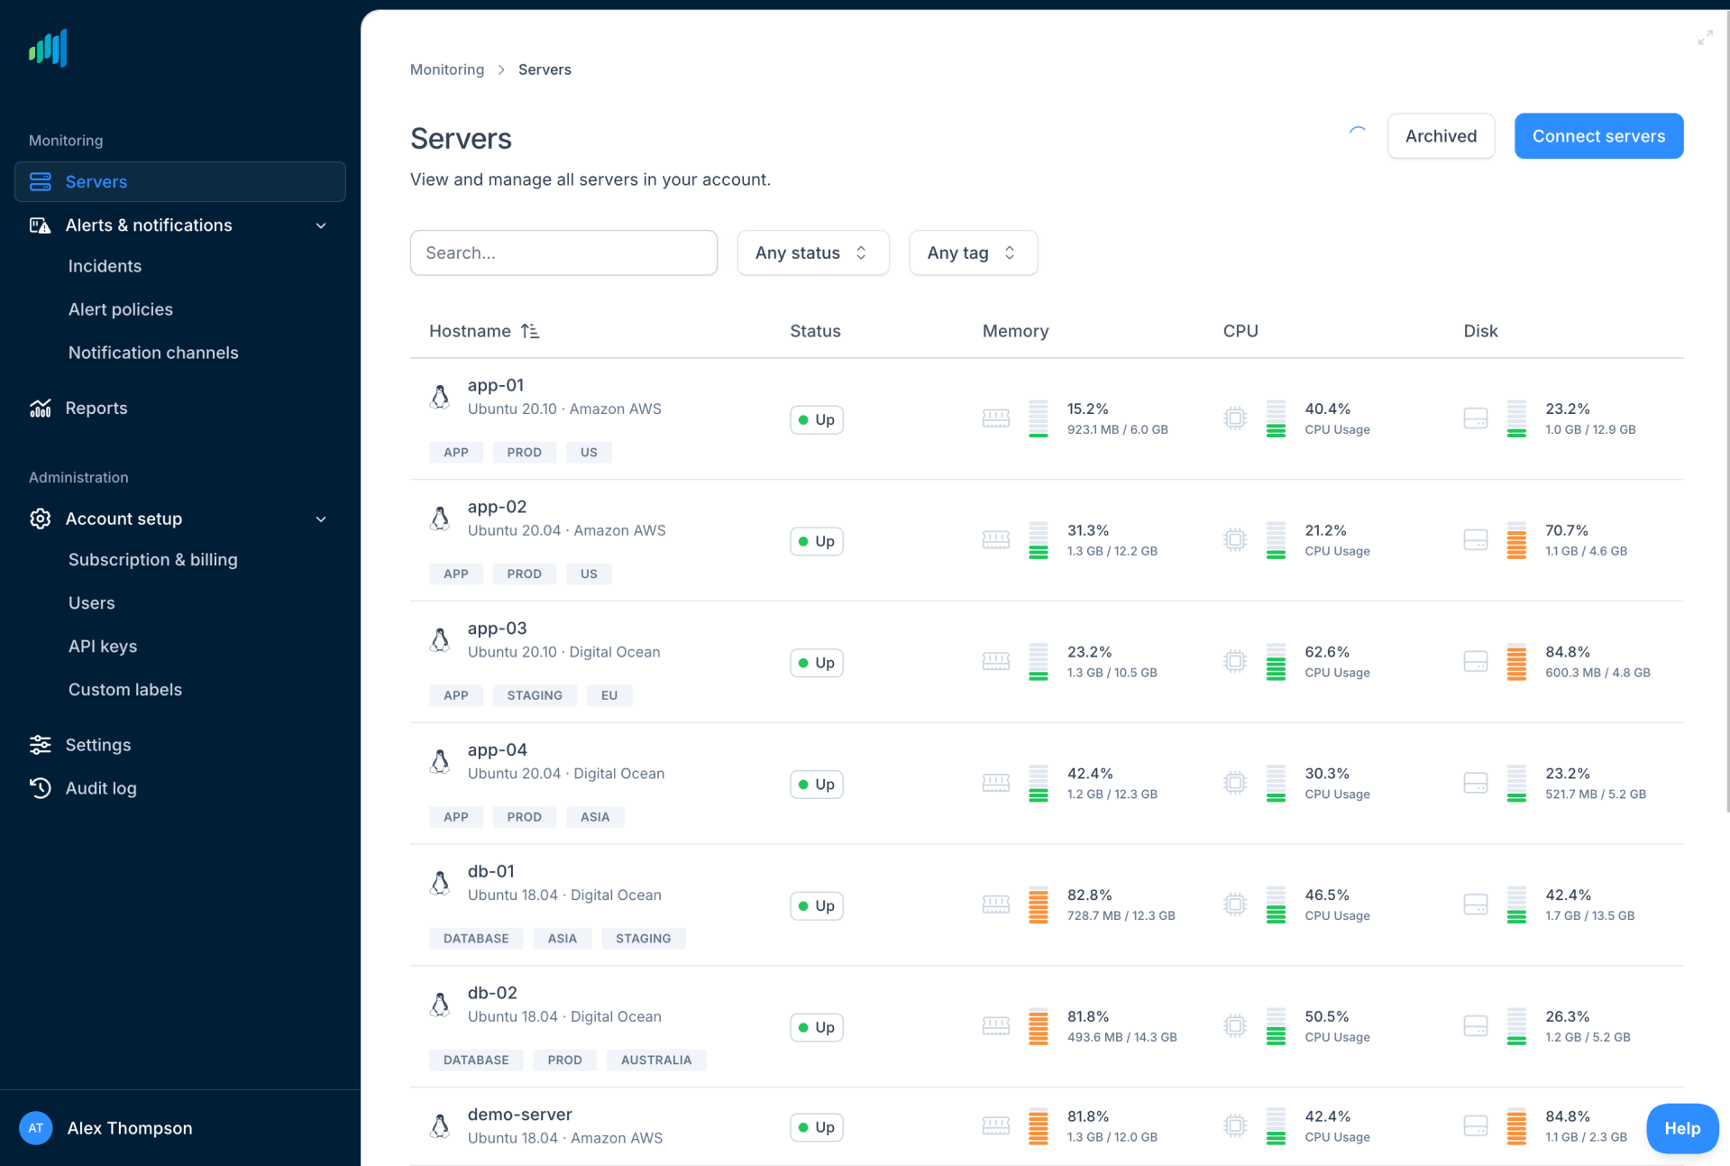Open the Any status dropdown
1730x1166 pixels.
[811, 252]
